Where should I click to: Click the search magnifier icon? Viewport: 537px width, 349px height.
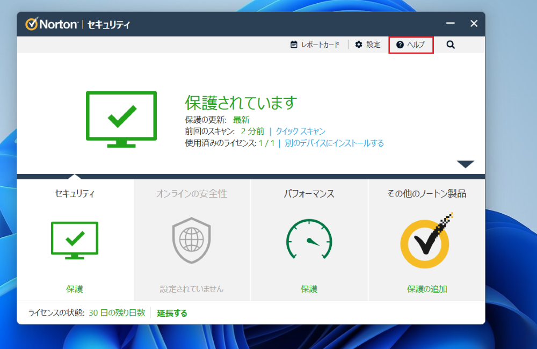coord(451,45)
